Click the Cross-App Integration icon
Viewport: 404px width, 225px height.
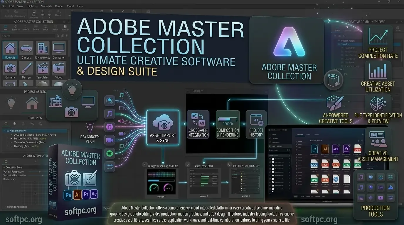pyautogui.click(x=198, y=119)
